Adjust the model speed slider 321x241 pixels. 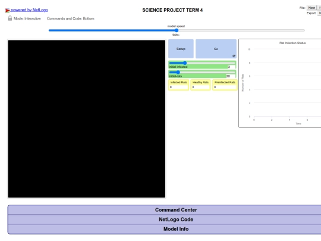[x=177, y=30]
